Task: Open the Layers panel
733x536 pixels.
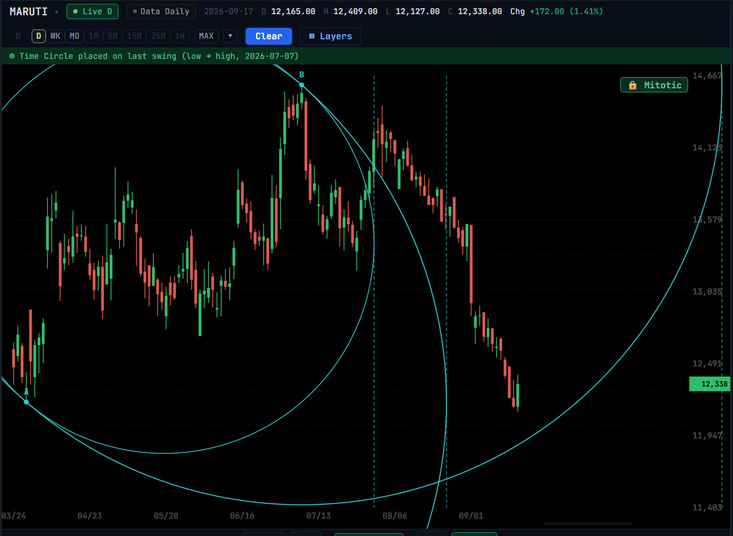Action: [x=330, y=36]
